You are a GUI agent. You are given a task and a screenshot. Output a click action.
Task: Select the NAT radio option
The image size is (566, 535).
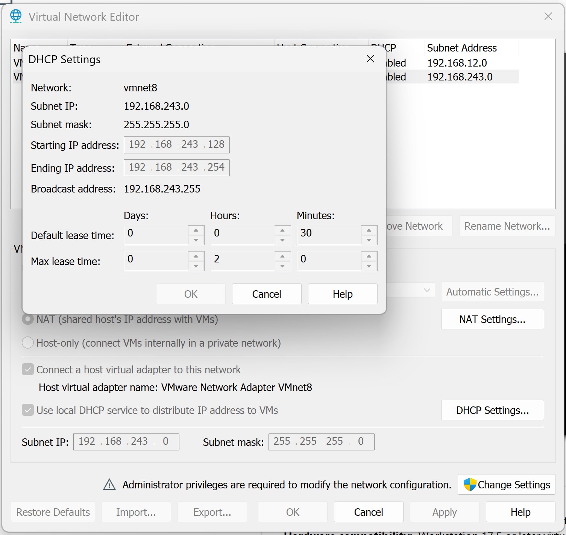click(x=28, y=319)
